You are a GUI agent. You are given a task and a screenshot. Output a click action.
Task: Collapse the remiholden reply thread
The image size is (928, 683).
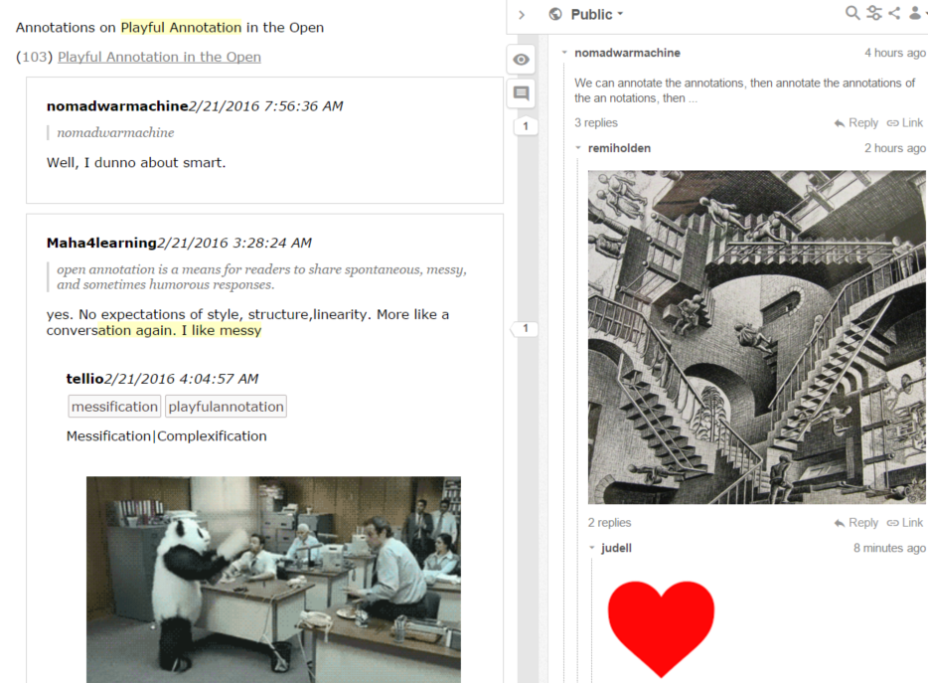pos(578,148)
